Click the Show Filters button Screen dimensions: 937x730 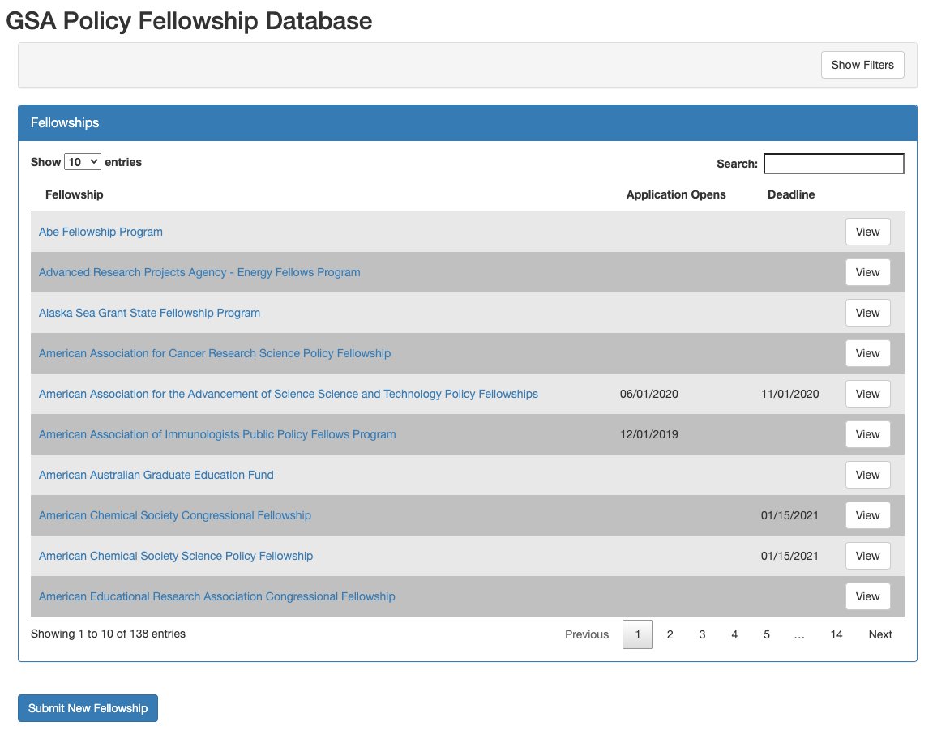[x=862, y=65]
